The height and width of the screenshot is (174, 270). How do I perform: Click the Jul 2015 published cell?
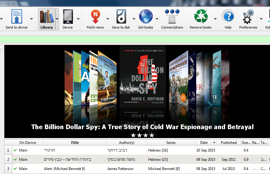point(228,169)
